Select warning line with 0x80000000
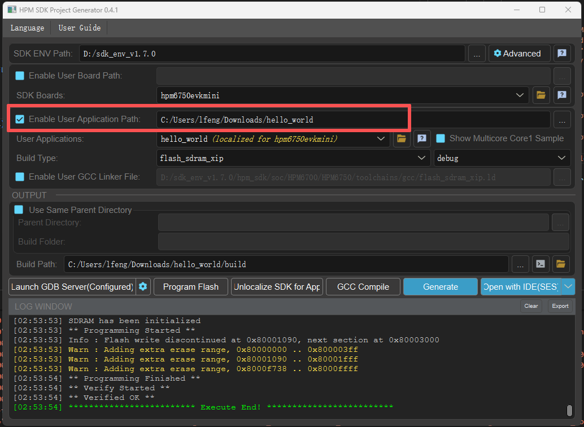The height and width of the screenshot is (427, 584). pos(186,350)
